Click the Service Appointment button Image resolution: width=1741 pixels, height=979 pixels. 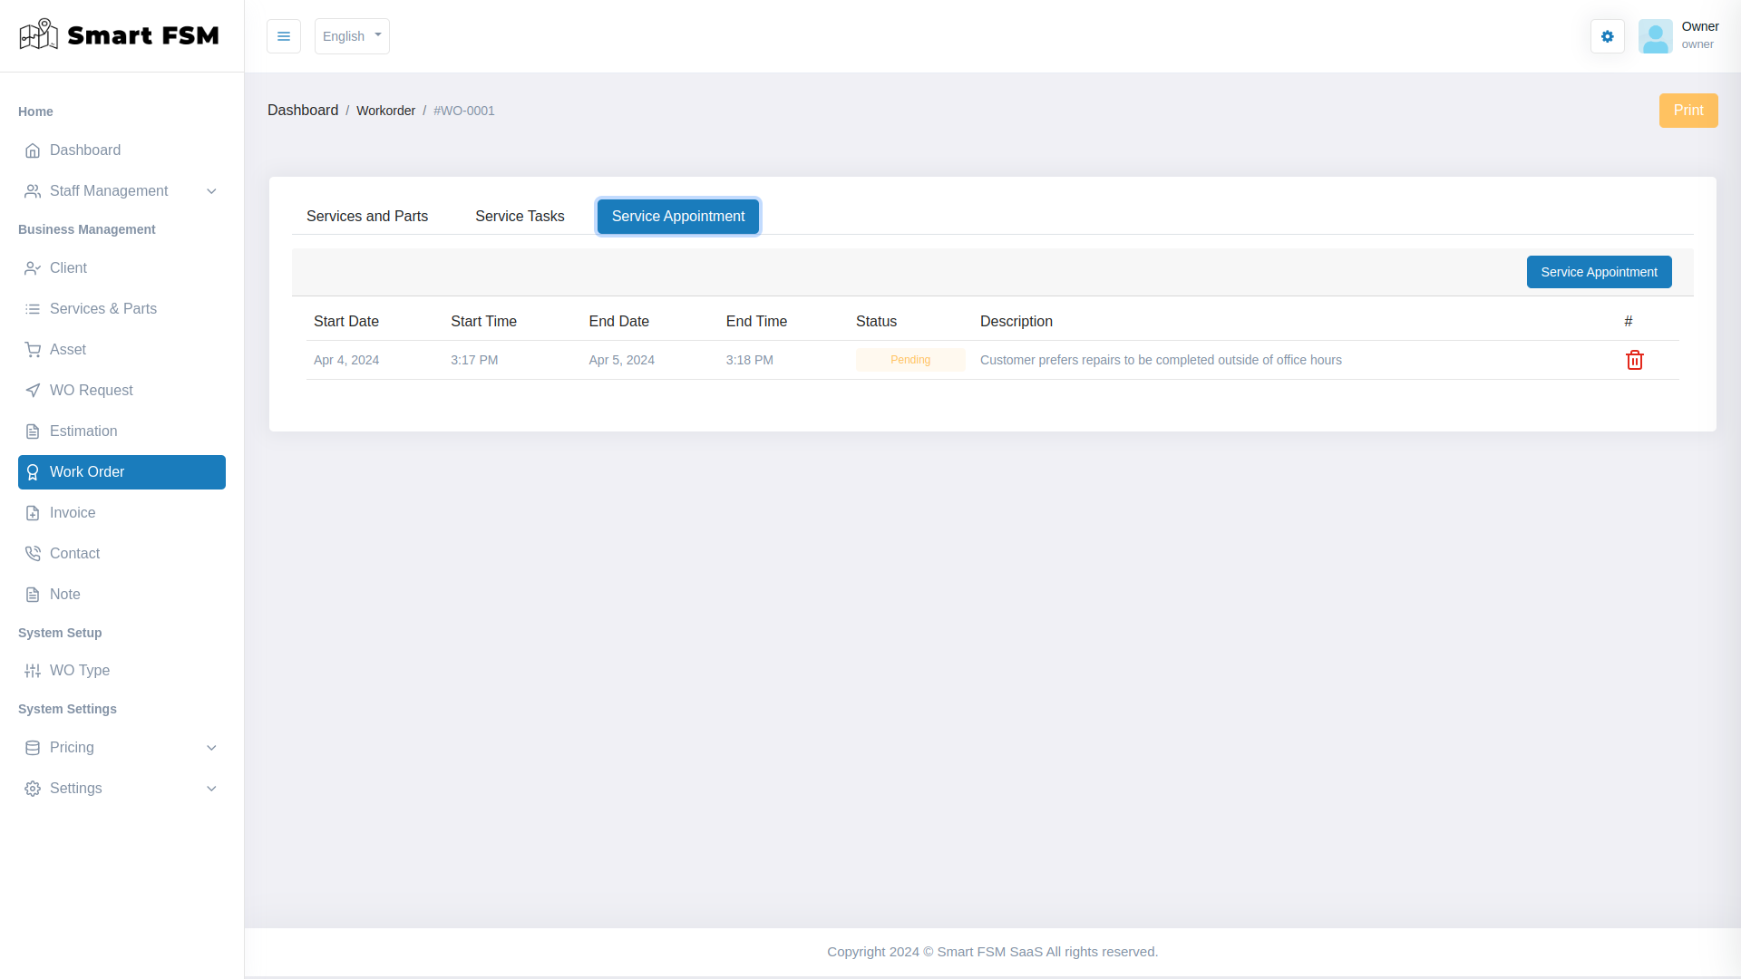coord(1599,272)
